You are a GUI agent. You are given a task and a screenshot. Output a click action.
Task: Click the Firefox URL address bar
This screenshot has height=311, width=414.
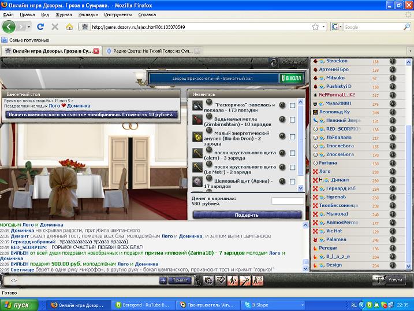(201, 27)
